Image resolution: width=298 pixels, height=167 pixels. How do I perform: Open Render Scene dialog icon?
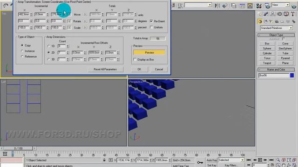pos(267,6)
